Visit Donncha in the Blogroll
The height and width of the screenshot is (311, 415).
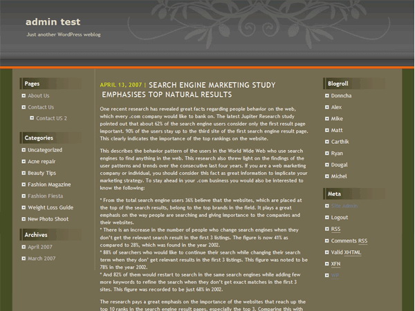point(341,96)
